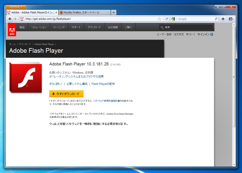
Task: Click the Flash Playerの配布 link
Action: 103,84
